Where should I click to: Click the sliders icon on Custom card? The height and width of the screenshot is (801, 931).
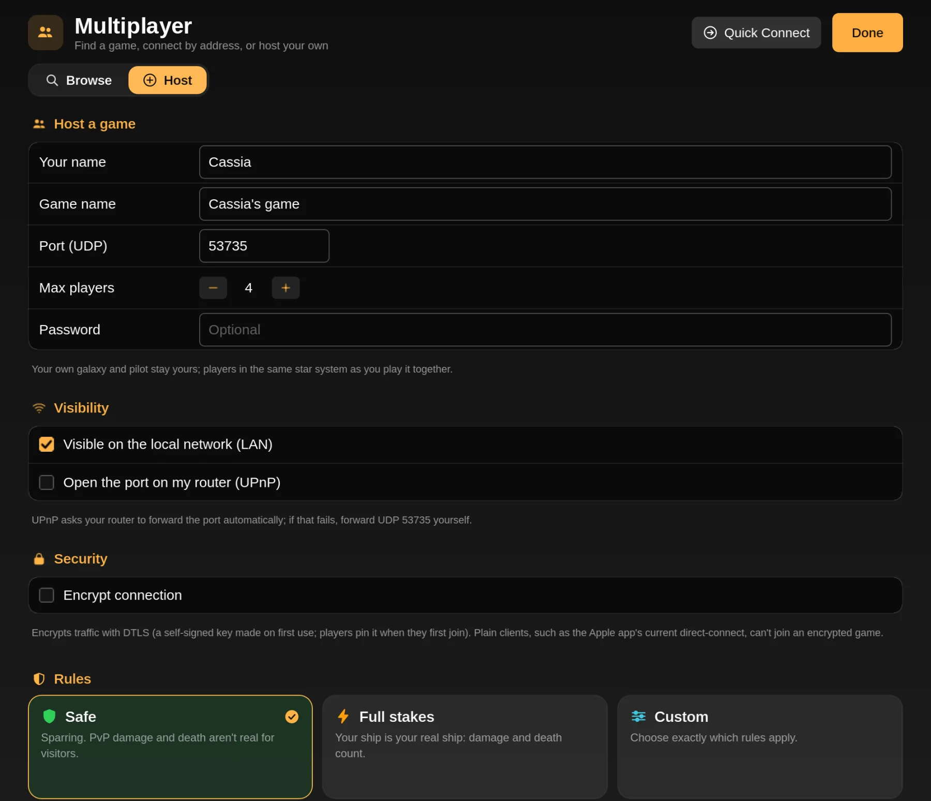pyautogui.click(x=638, y=717)
